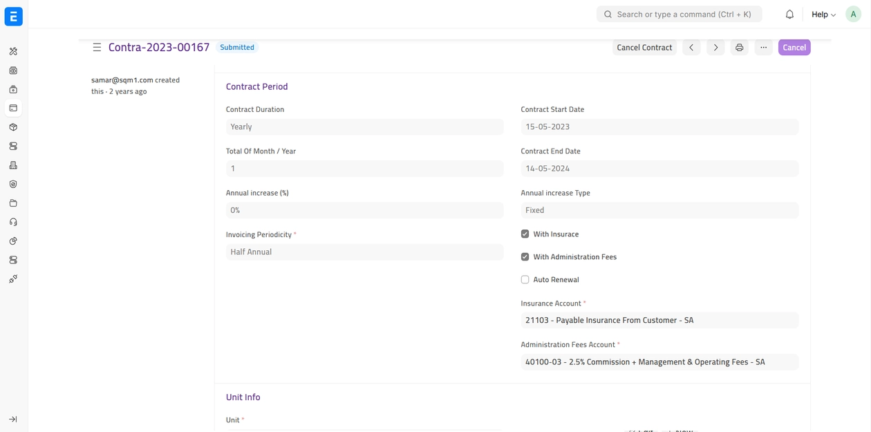This screenshot has height=432, width=871.
Task: Click the search or type a command bar
Action: point(679,15)
